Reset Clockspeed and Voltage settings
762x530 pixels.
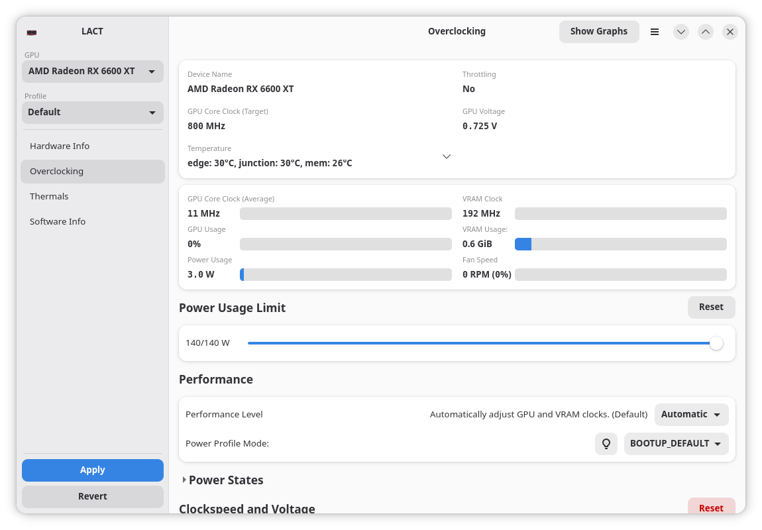pyautogui.click(x=711, y=506)
